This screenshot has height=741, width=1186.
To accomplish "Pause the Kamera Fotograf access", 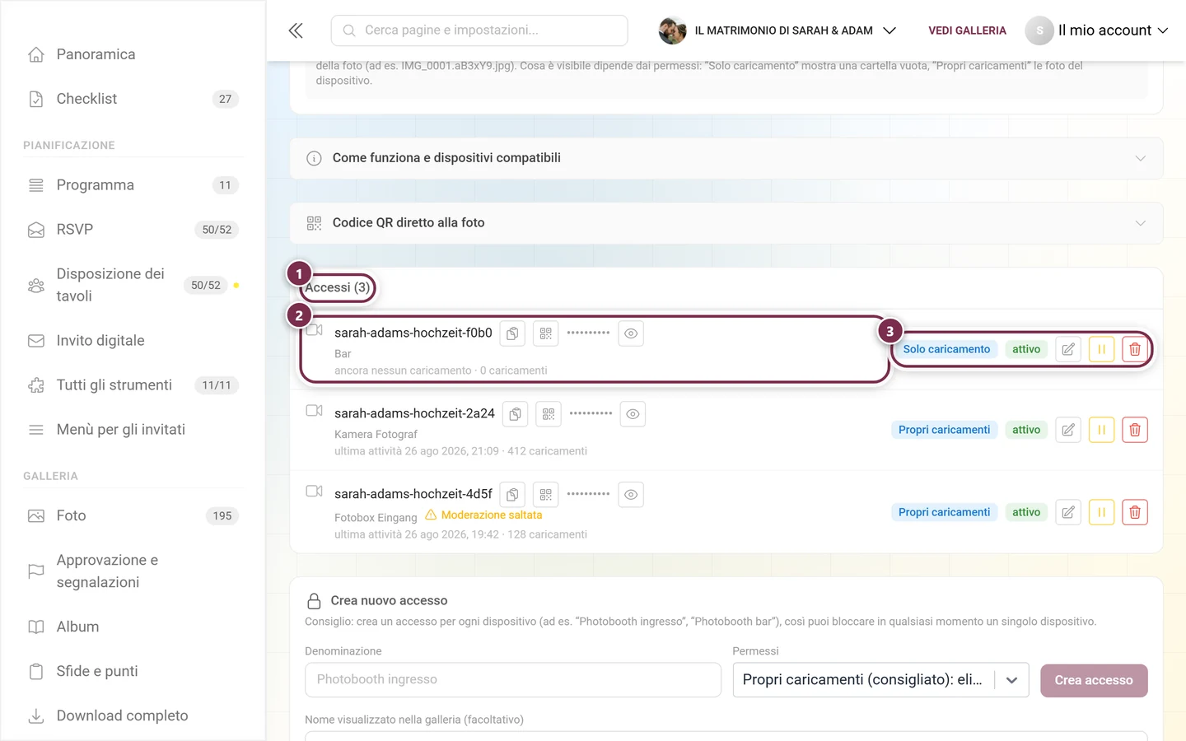I will [x=1101, y=430].
